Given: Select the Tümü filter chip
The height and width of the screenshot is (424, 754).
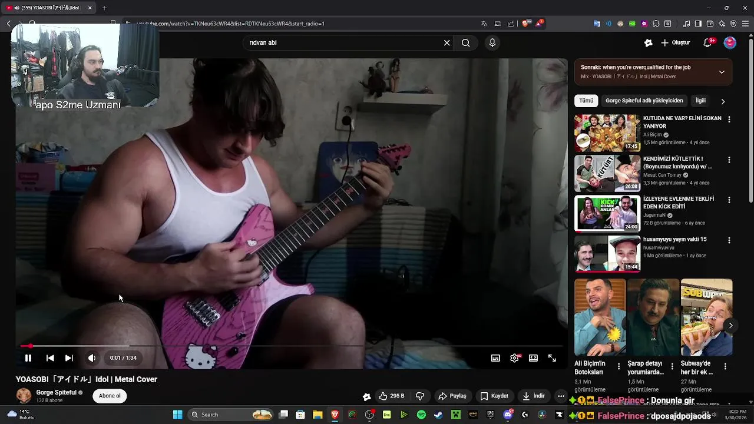Looking at the screenshot, I should point(586,101).
